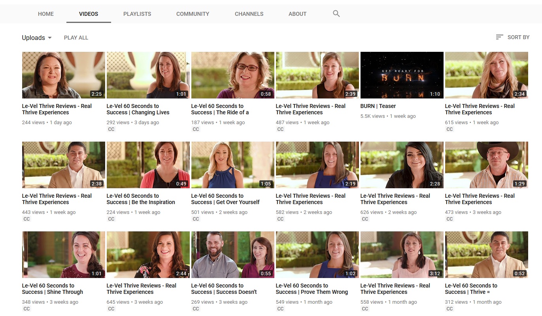Select the Channels tab
542x316 pixels.
(249, 14)
